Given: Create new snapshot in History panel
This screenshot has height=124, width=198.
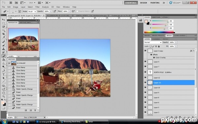Looking at the screenshot, I should coord(31,110).
